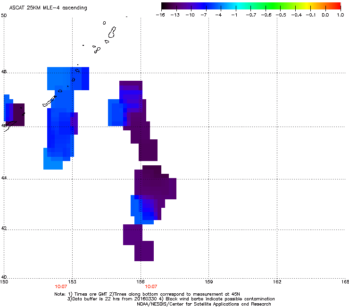Select the '-13' color scale label
Viewport: 349px width, 307px height.
coord(175,15)
